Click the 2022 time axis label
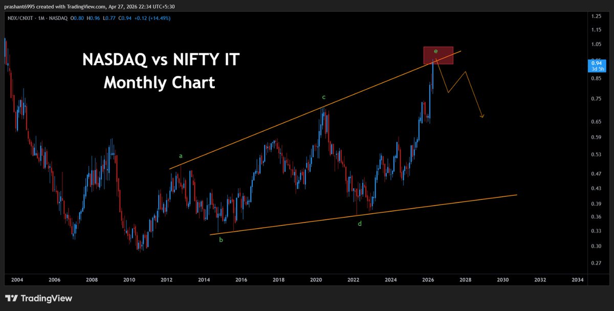This screenshot has width=614, height=311. 354,280
